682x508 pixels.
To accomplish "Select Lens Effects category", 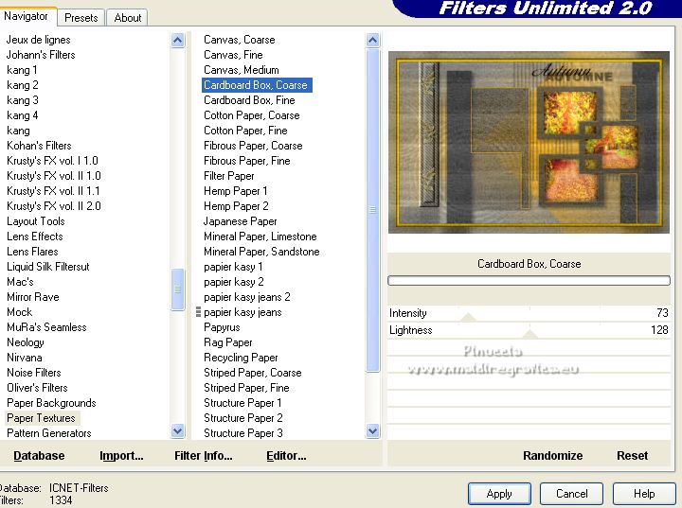I will pos(35,236).
